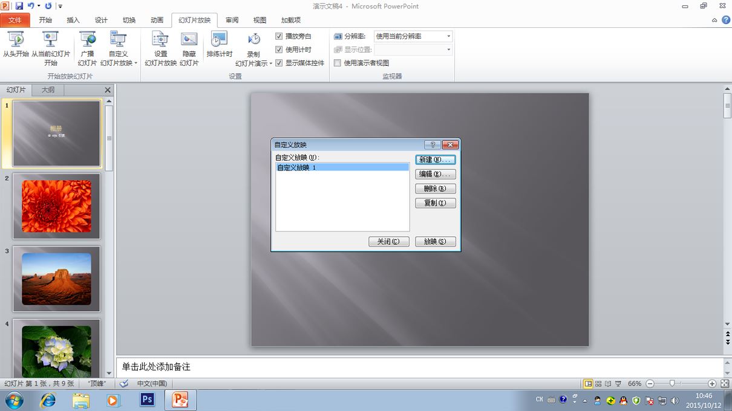Click 关闭 button in dialog
Image resolution: width=732 pixels, height=411 pixels.
[x=389, y=242]
